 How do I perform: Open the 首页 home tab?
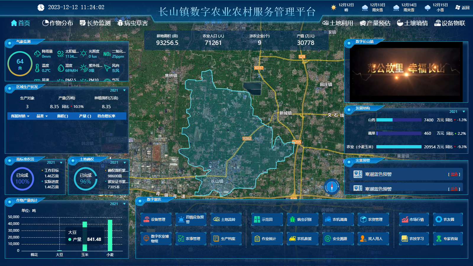pos(20,23)
